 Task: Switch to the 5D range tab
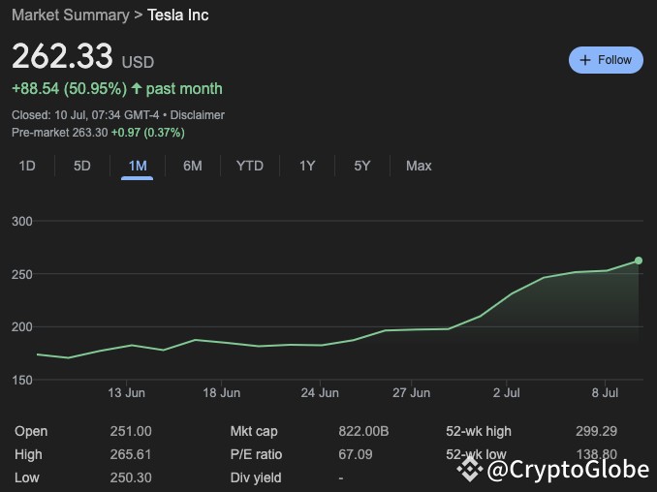point(82,166)
